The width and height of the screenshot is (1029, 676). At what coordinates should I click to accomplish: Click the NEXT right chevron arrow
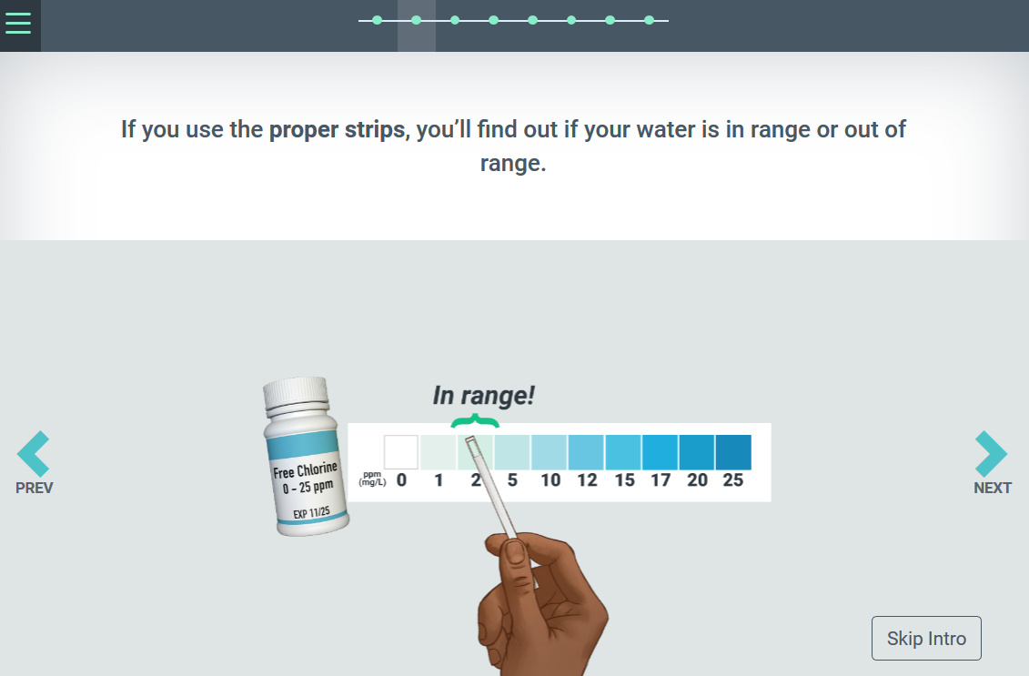(x=991, y=453)
